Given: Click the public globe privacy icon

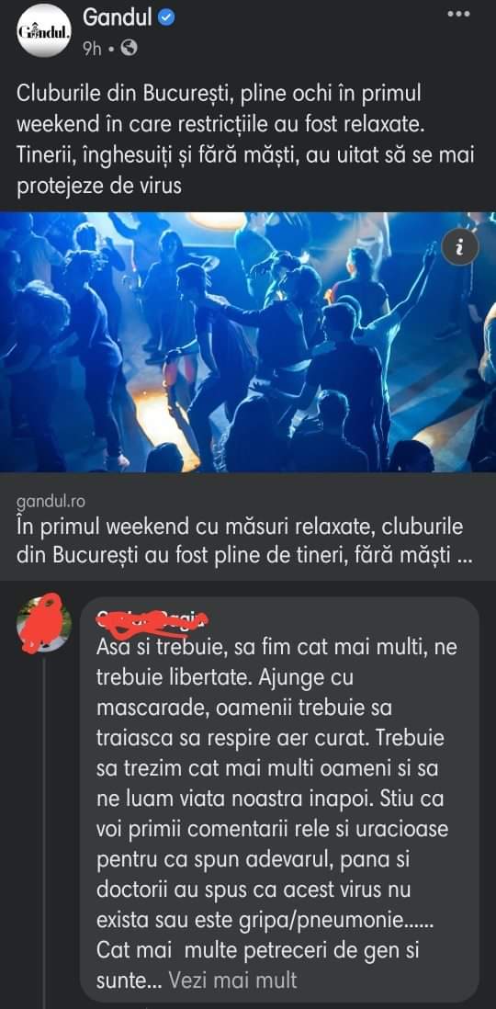Looking at the screenshot, I should tap(129, 49).
